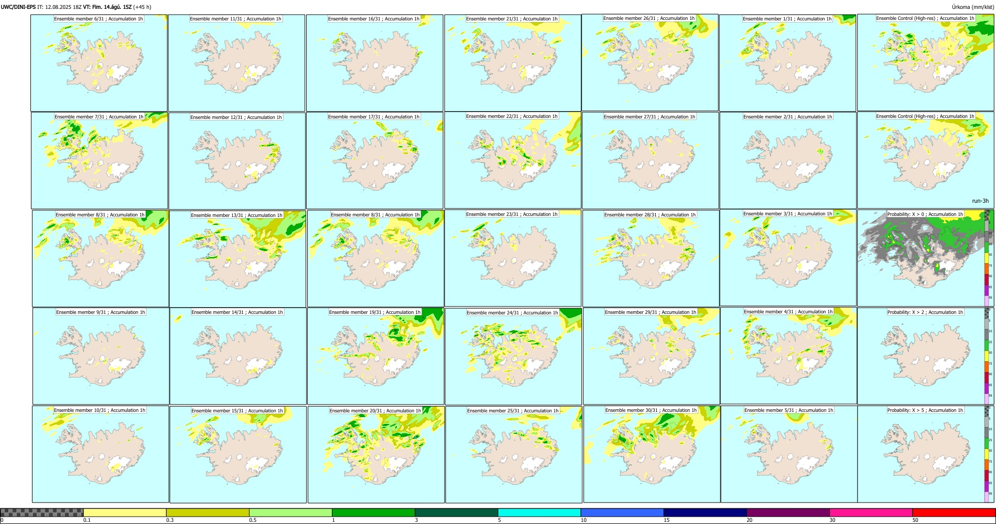Click the light green 0.5–1 legend swatch
The height and width of the screenshot is (524, 996).
pyautogui.click(x=290, y=512)
